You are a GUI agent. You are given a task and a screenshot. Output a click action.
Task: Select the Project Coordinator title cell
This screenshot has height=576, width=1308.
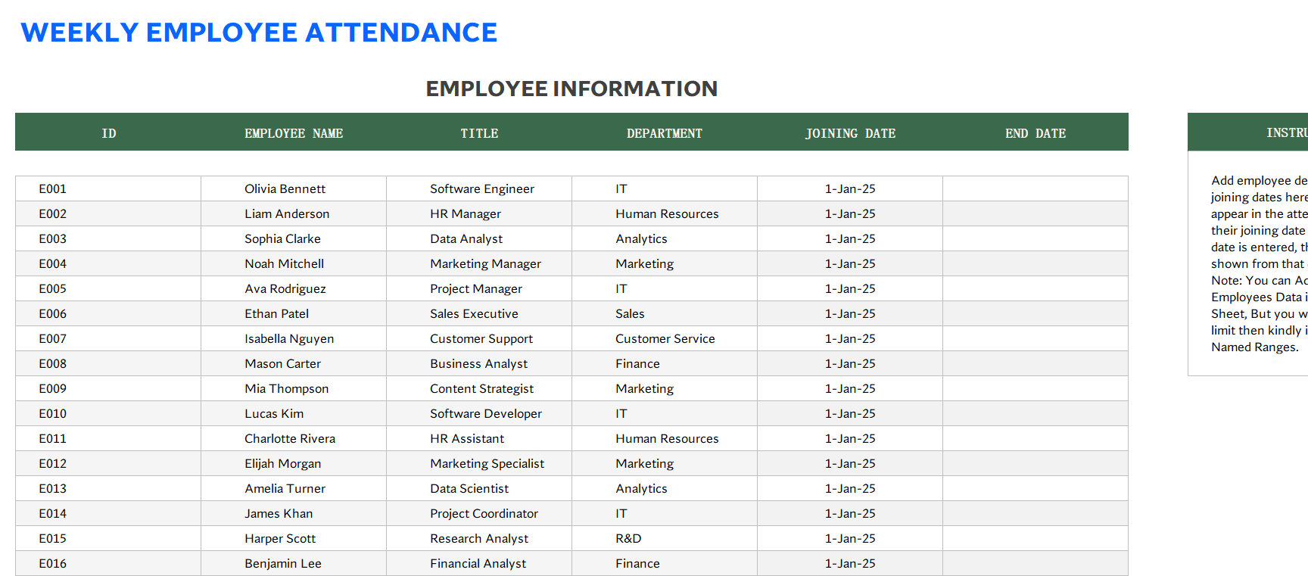pos(479,513)
